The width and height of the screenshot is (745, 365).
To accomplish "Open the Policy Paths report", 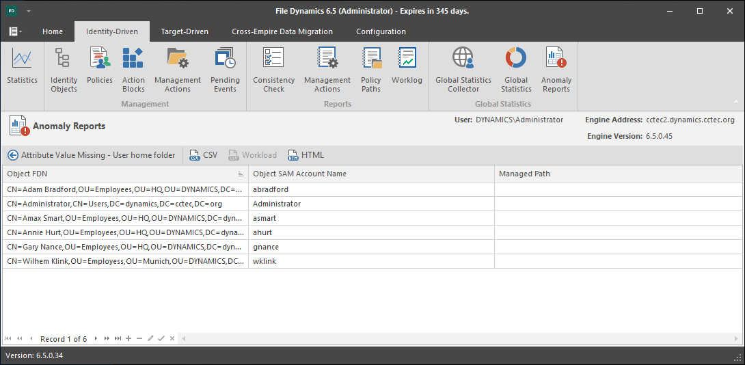I will [x=371, y=70].
